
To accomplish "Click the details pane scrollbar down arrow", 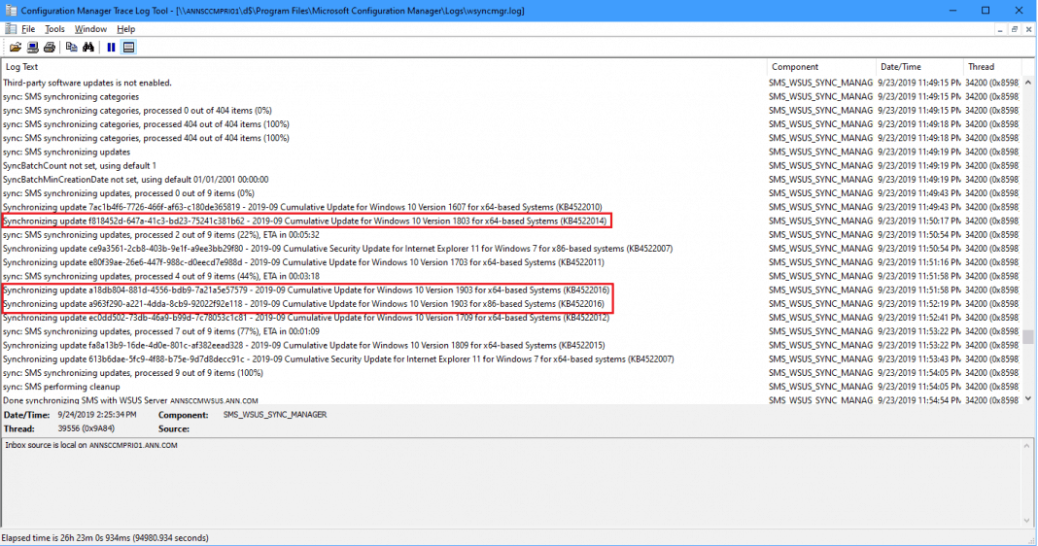I will tap(1027, 520).
